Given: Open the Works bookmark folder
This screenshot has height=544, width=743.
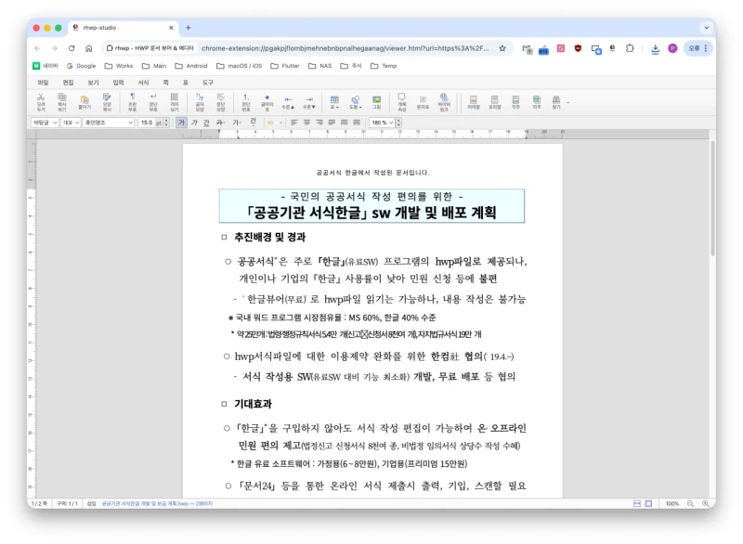Looking at the screenshot, I should click(119, 66).
